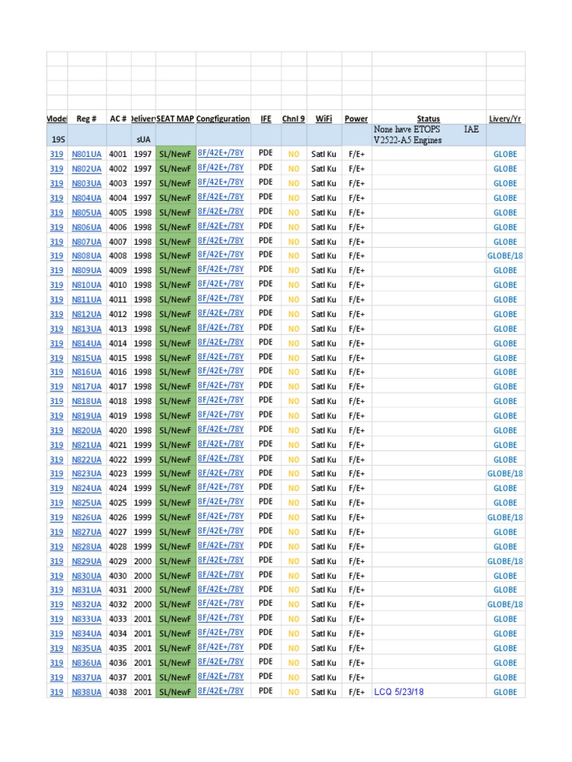Select GLOBE/18 livery in N823UA row

coord(505,473)
